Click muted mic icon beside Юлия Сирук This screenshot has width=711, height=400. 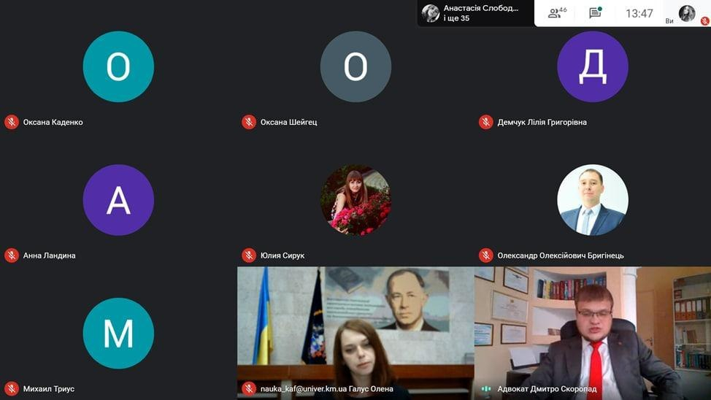[x=249, y=255]
